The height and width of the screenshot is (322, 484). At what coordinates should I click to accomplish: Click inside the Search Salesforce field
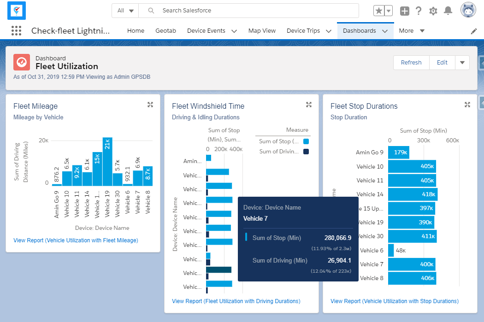tap(230, 10)
